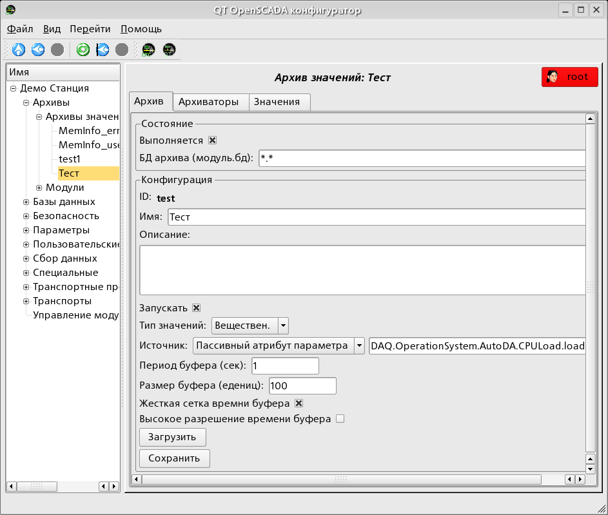The image size is (608, 515).
Task: Expand the Базы данных tree node
Action: pos(26,202)
